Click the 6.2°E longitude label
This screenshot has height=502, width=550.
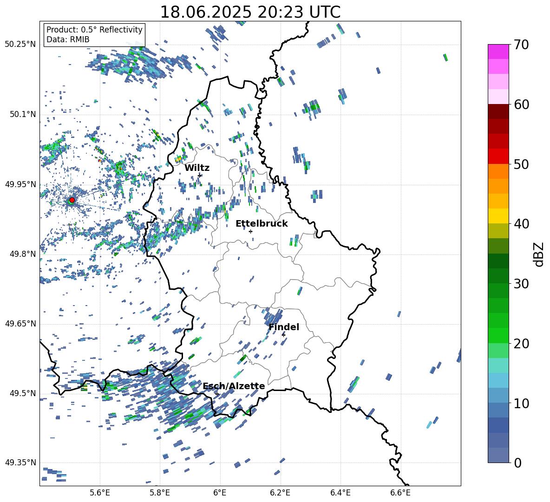pyautogui.click(x=280, y=493)
